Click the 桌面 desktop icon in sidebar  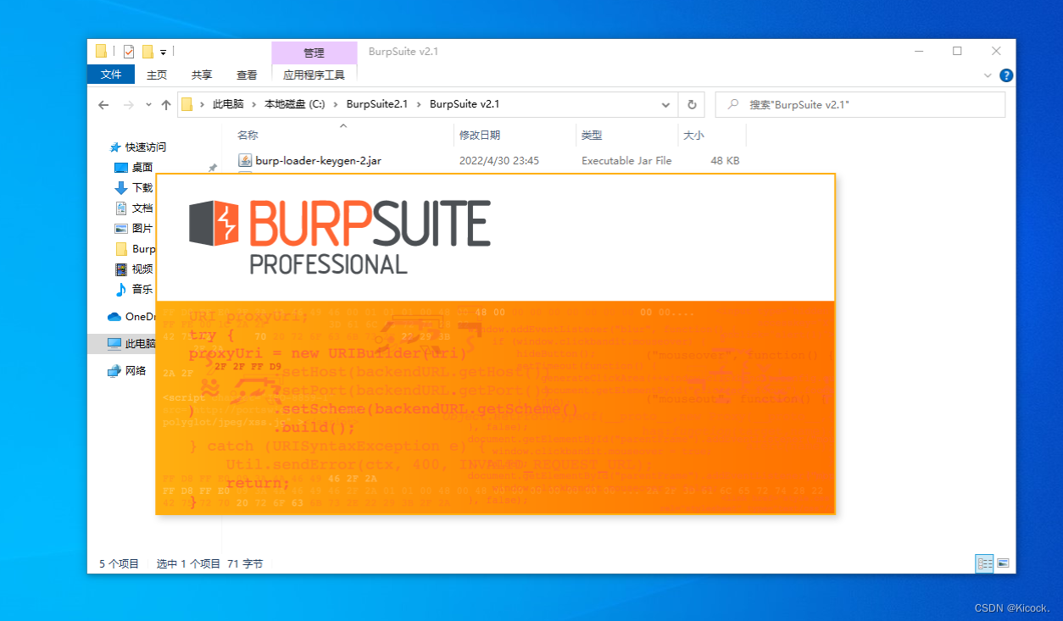[121, 167]
